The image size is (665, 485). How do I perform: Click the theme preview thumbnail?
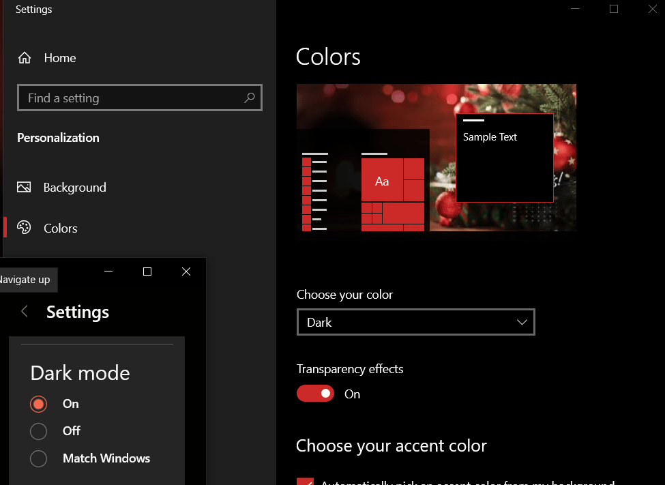click(437, 159)
